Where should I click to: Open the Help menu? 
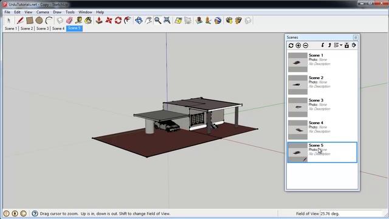click(x=100, y=12)
